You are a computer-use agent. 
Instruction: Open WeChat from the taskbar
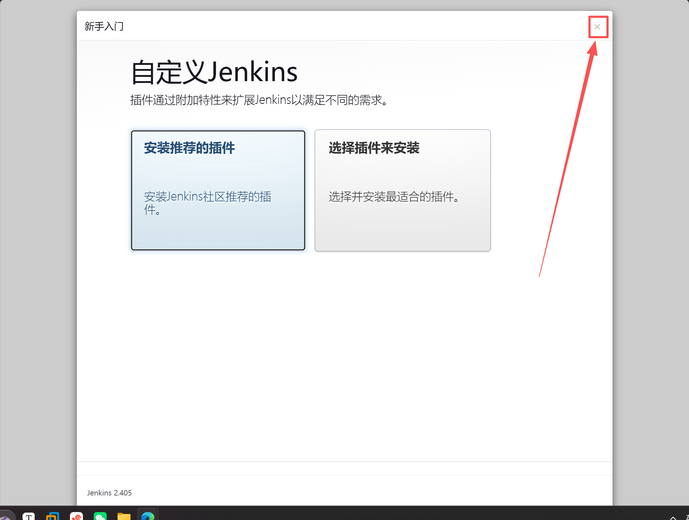pyautogui.click(x=100, y=516)
